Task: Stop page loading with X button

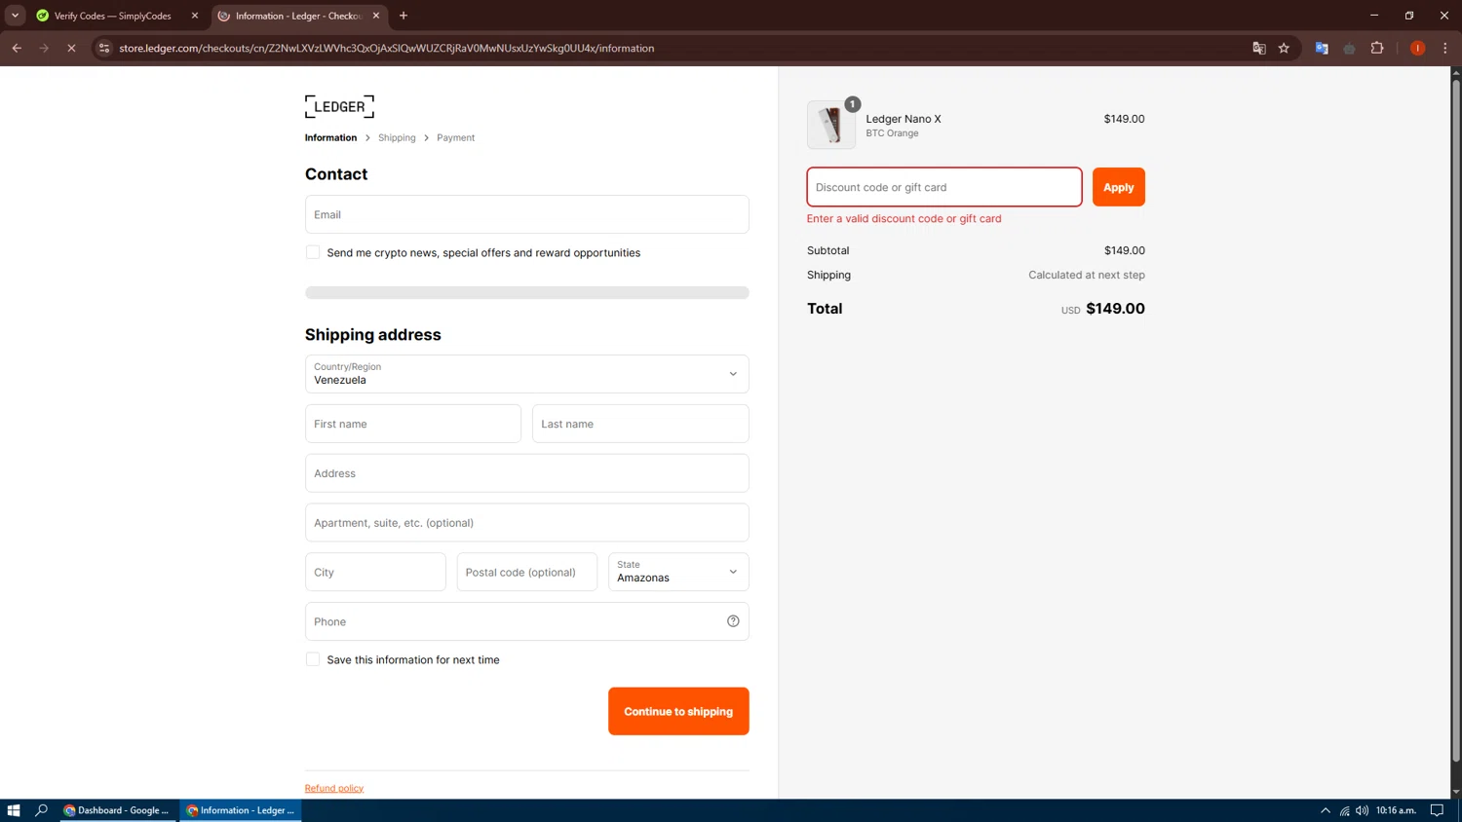Action: tap(71, 48)
